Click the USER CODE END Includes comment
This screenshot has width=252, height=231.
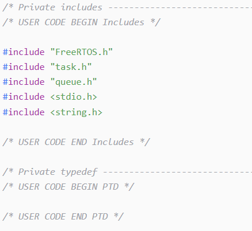pos(76,142)
